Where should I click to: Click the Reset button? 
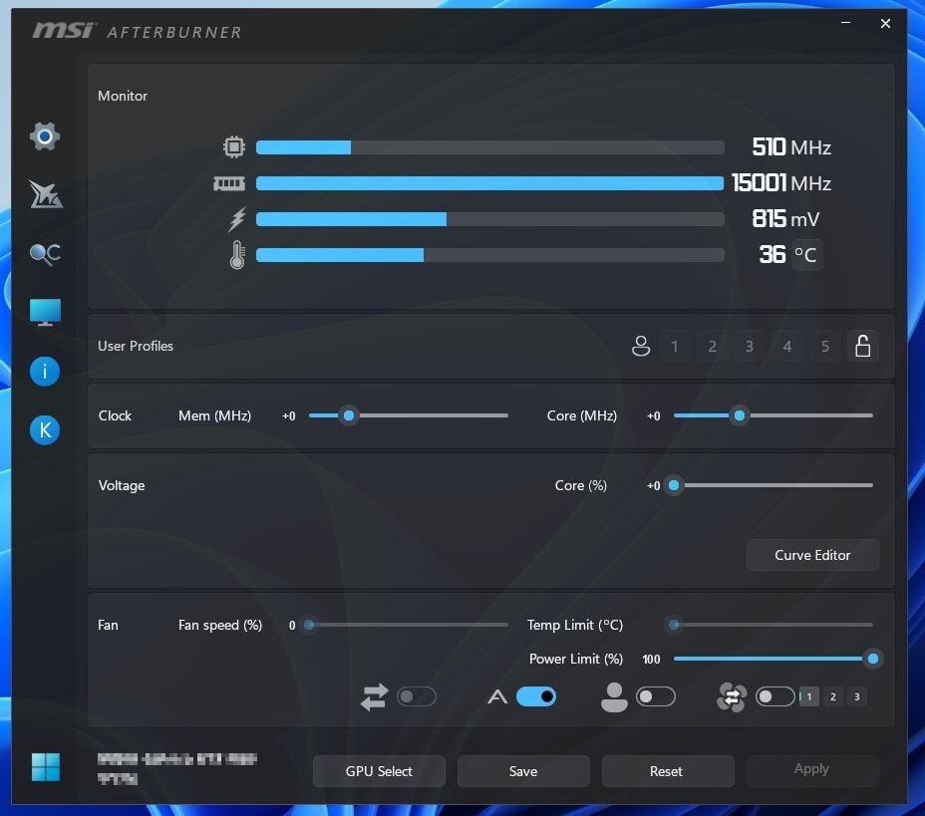(x=667, y=770)
